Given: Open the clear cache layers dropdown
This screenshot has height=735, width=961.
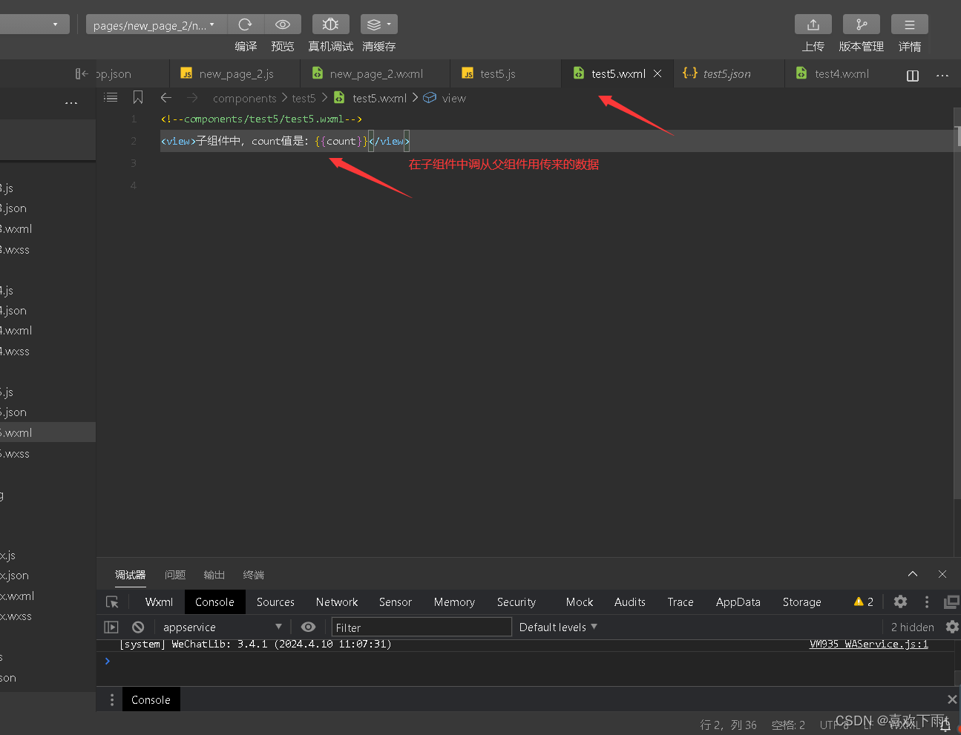Looking at the screenshot, I should click(379, 24).
